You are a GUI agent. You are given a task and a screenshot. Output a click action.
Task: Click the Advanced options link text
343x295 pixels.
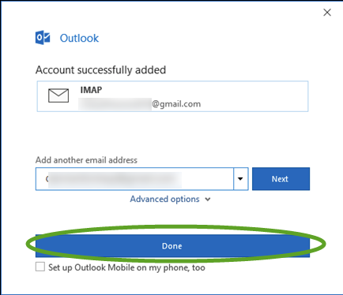point(164,199)
